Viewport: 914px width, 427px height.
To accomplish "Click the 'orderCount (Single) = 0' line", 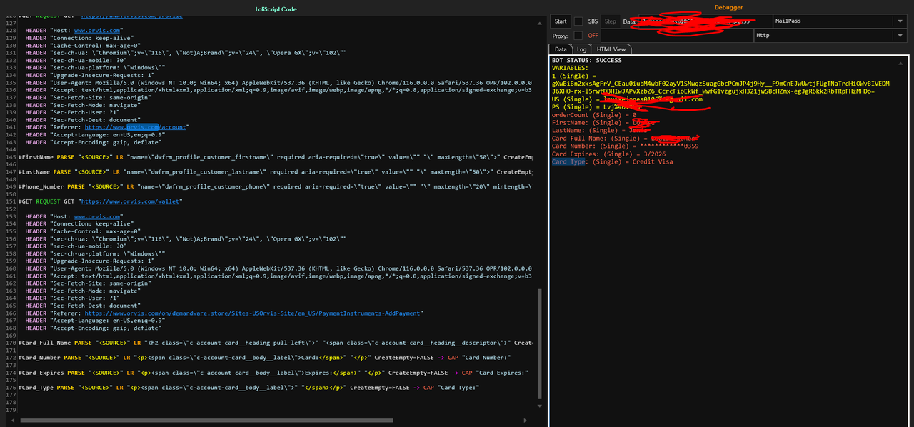I will [x=594, y=115].
